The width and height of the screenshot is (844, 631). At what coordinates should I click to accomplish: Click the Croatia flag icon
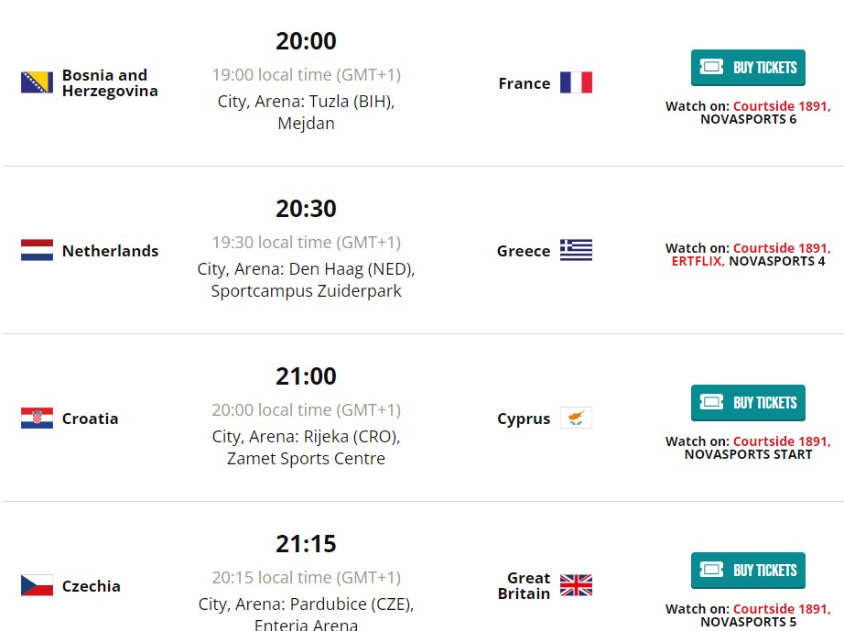pos(37,419)
